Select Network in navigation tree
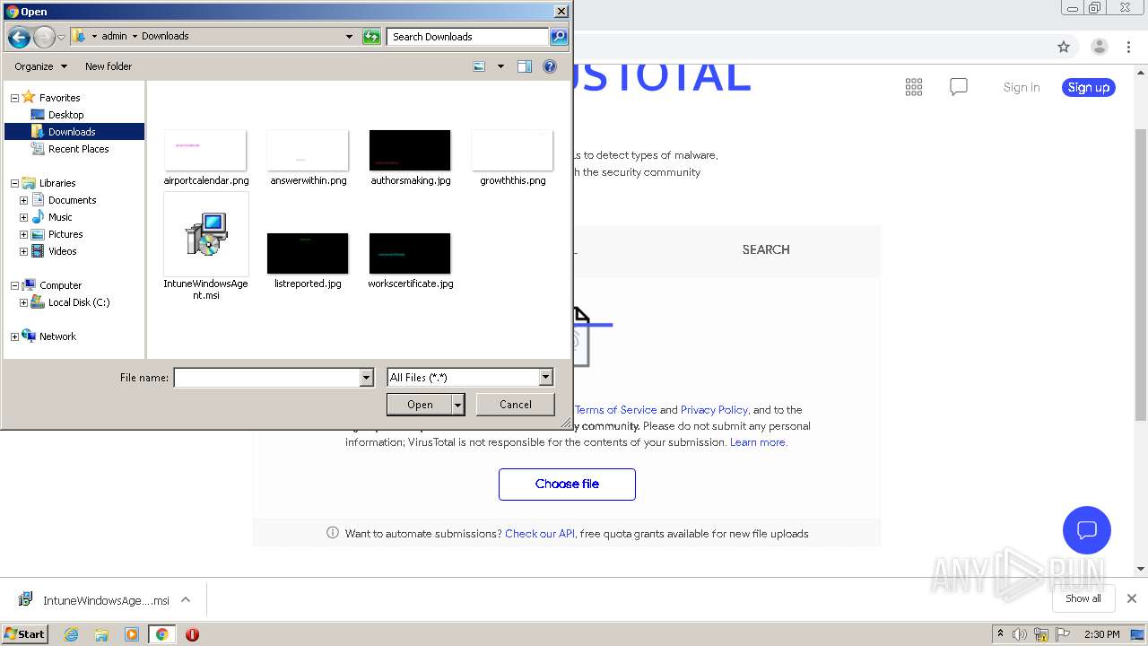1148x646 pixels. click(x=57, y=336)
